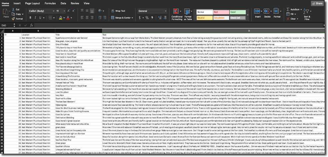
Task: Increase decimal places icon
Action: coord(160,18)
